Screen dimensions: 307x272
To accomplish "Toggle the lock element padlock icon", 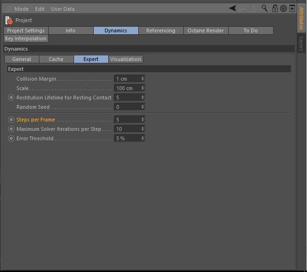I will [x=275, y=8].
